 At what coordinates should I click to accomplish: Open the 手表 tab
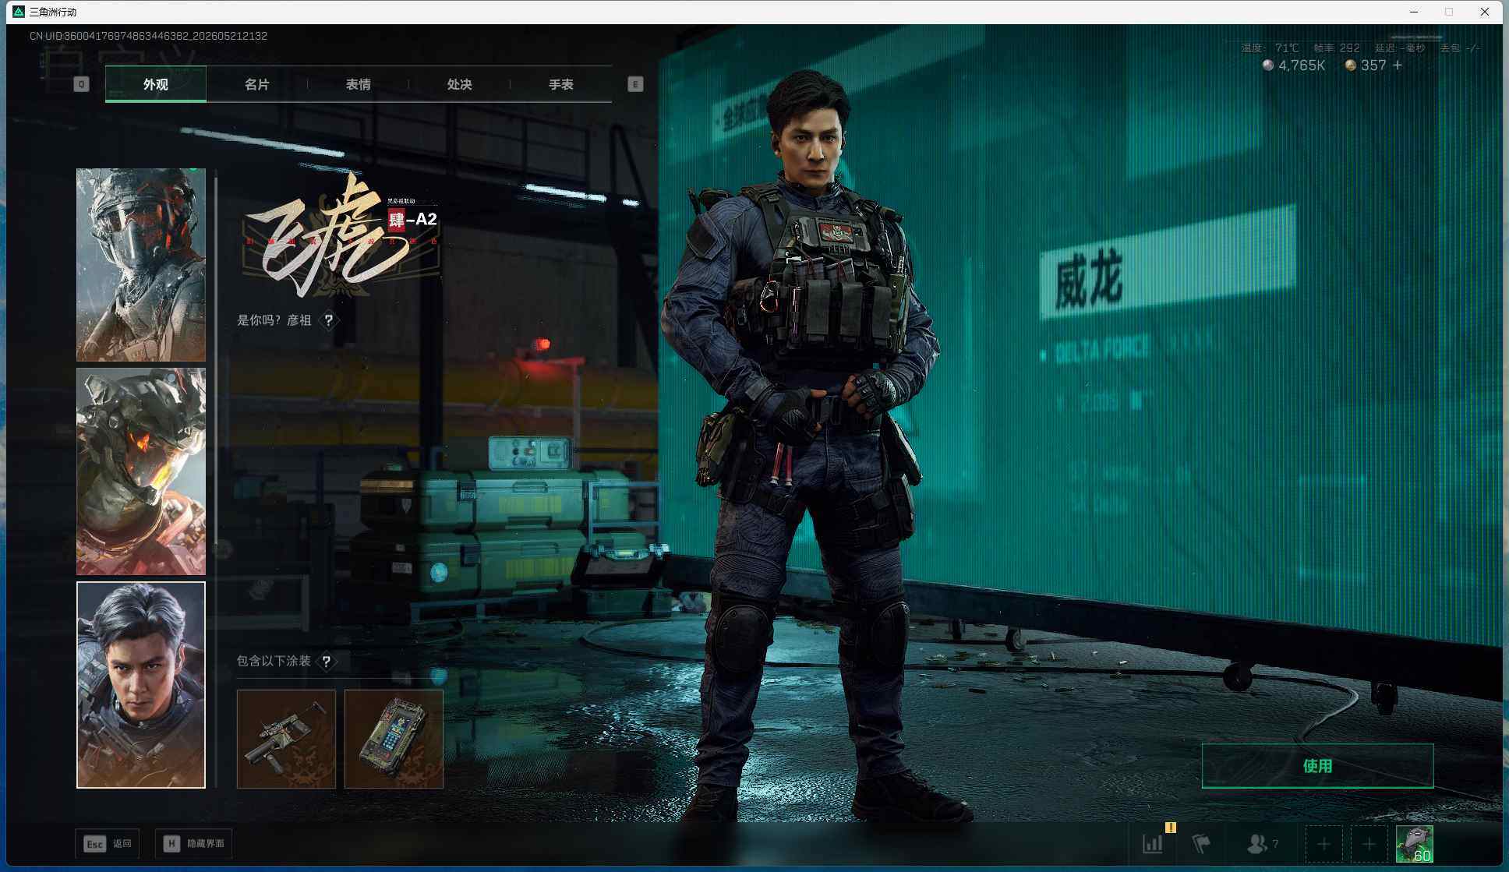point(561,84)
